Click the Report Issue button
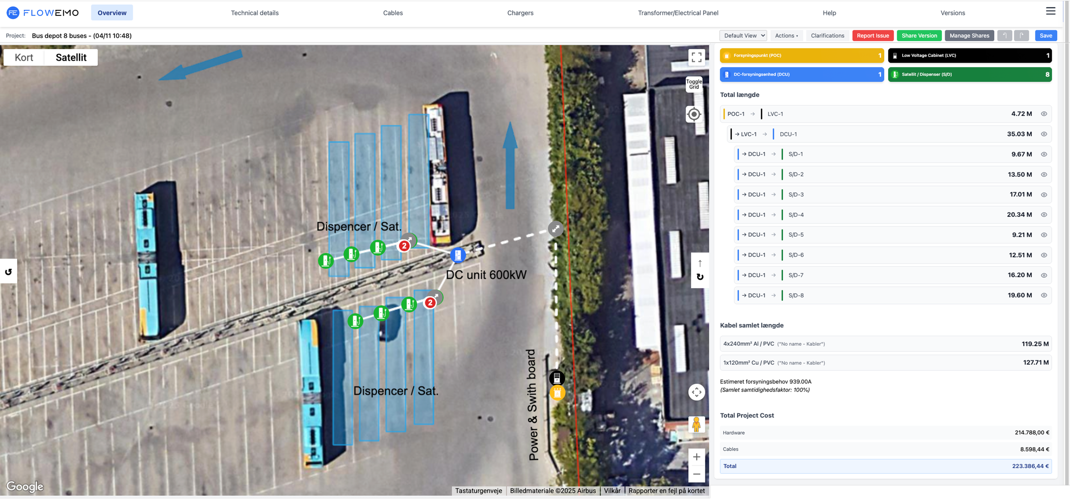This screenshot has height=499, width=1070. tap(873, 36)
